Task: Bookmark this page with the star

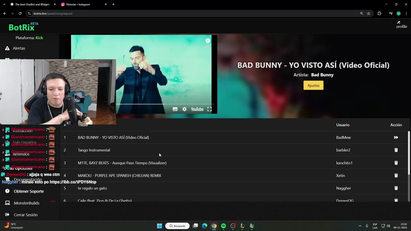Action: (x=369, y=13)
